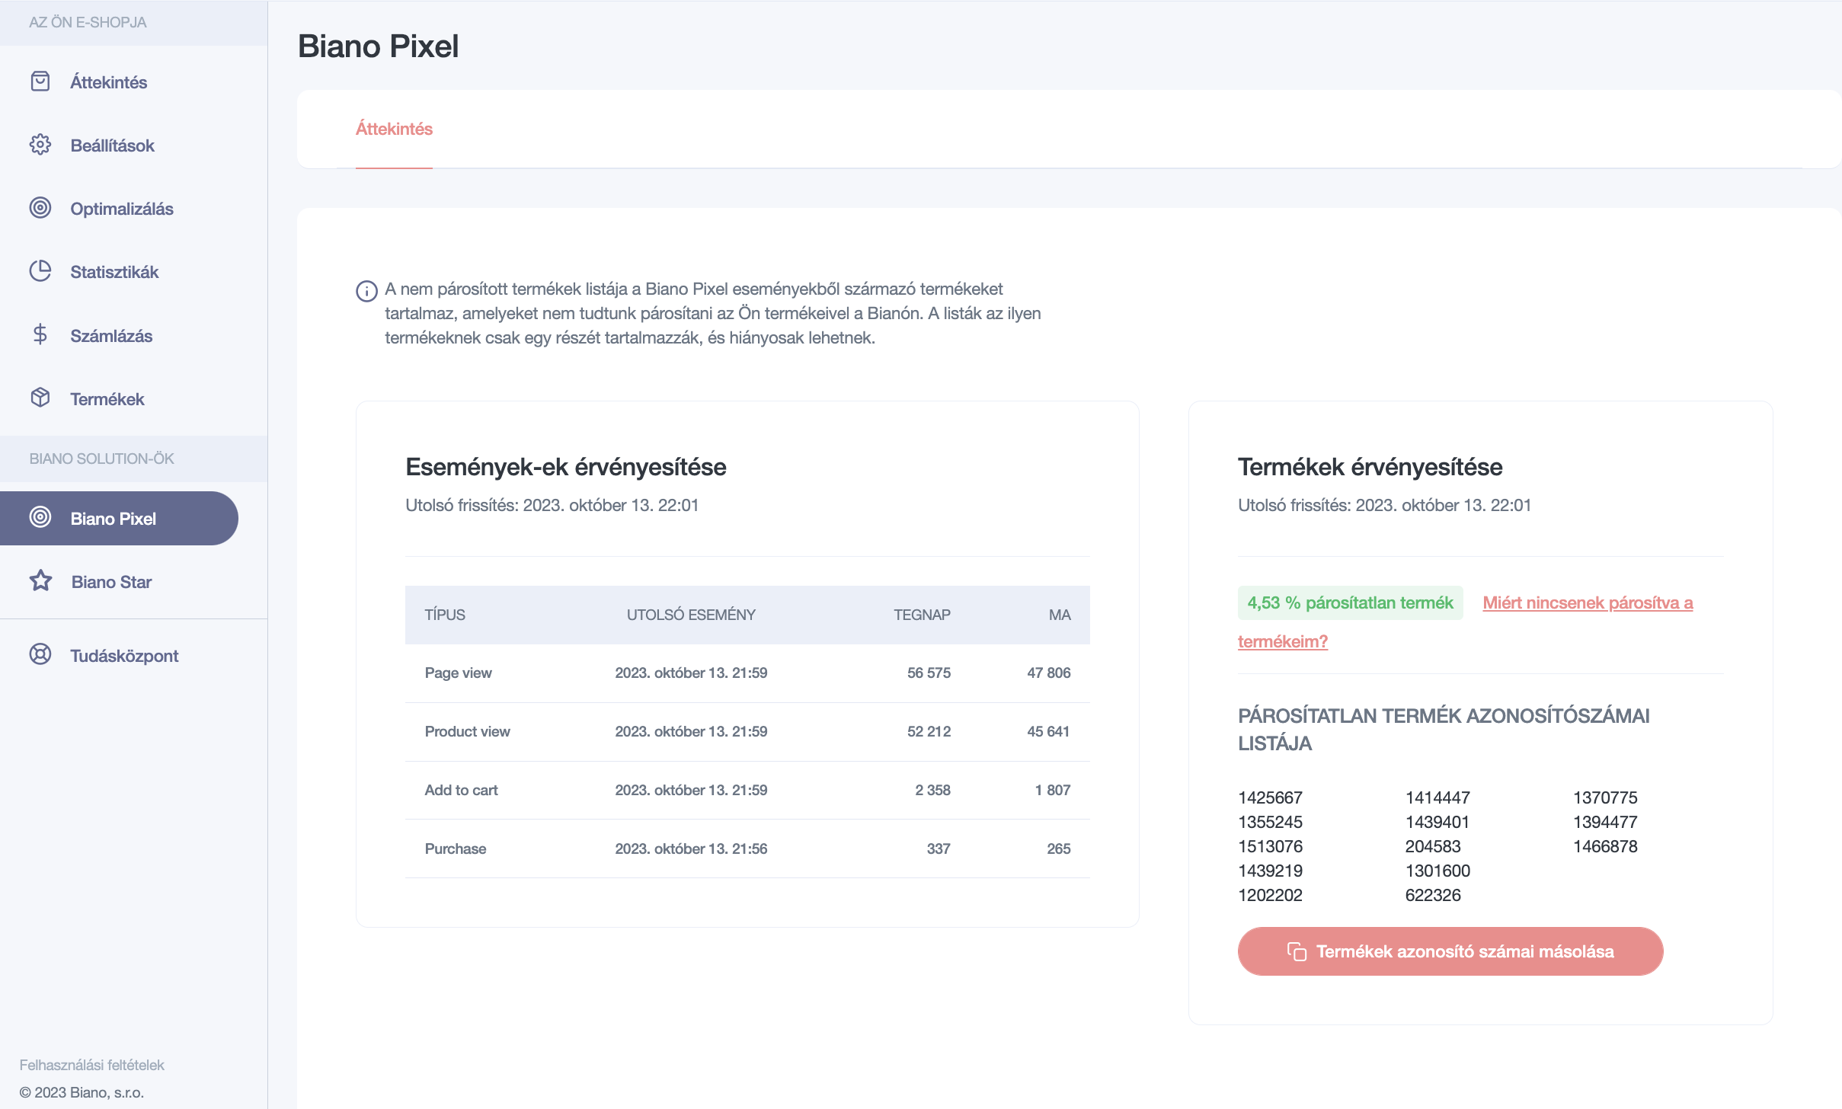1842x1109 pixels.
Task: Select the Page view row label
Action: click(458, 673)
